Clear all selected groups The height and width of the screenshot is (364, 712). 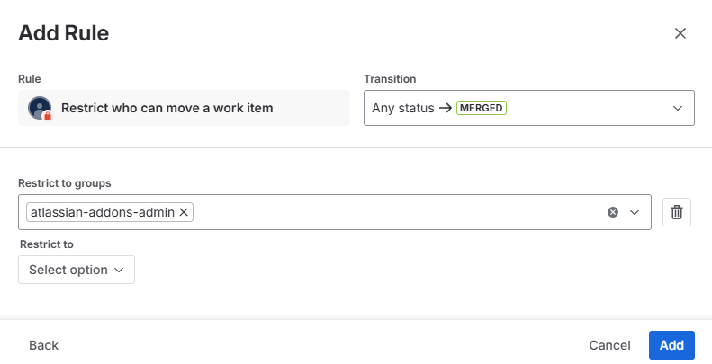(x=613, y=212)
